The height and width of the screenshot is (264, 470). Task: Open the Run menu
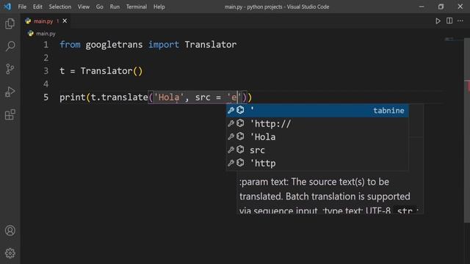(115, 7)
